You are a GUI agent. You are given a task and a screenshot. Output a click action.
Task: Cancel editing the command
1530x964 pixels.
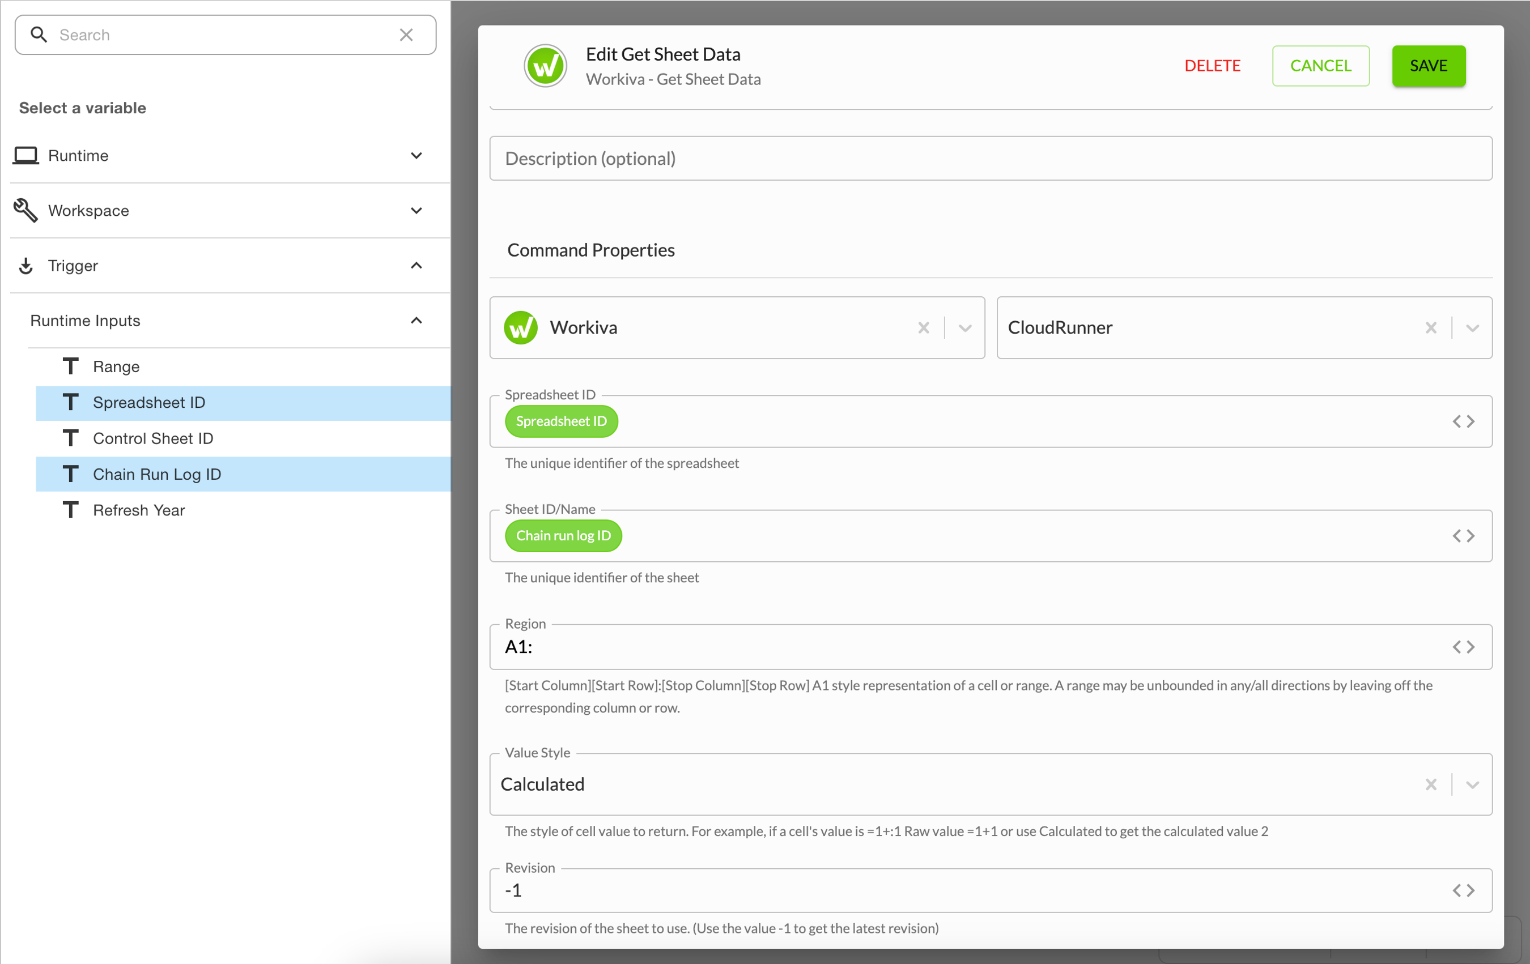click(x=1320, y=65)
